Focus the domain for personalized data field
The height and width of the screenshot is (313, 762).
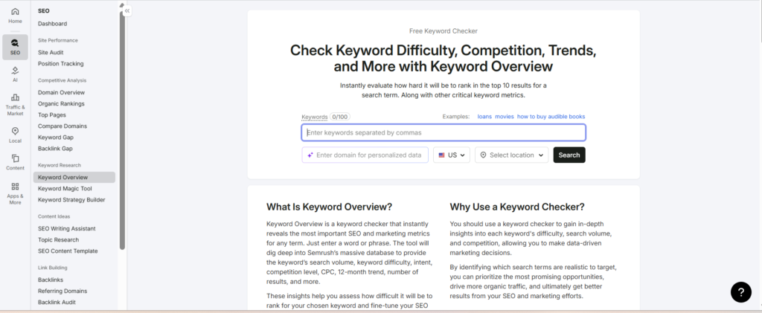[x=365, y=155]
